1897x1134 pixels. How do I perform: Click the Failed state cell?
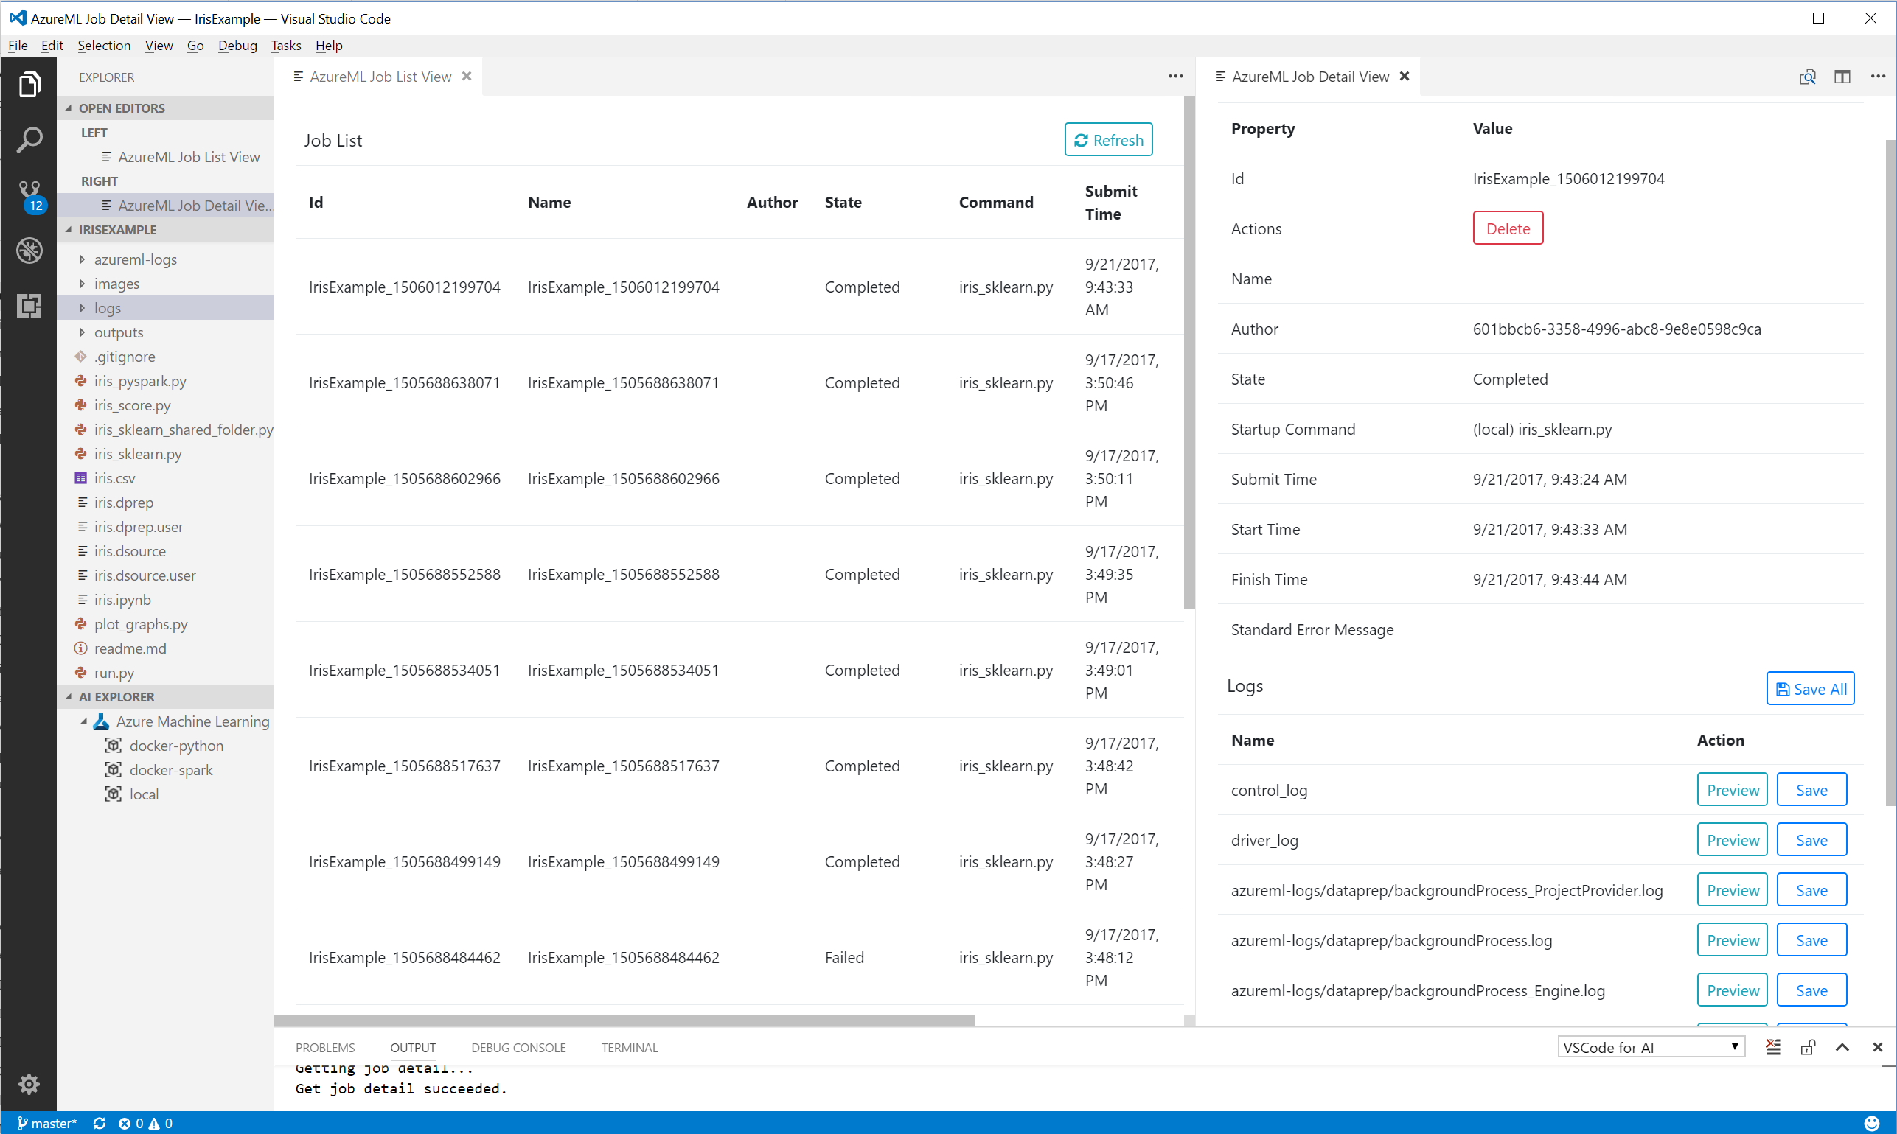click(844, 957)
